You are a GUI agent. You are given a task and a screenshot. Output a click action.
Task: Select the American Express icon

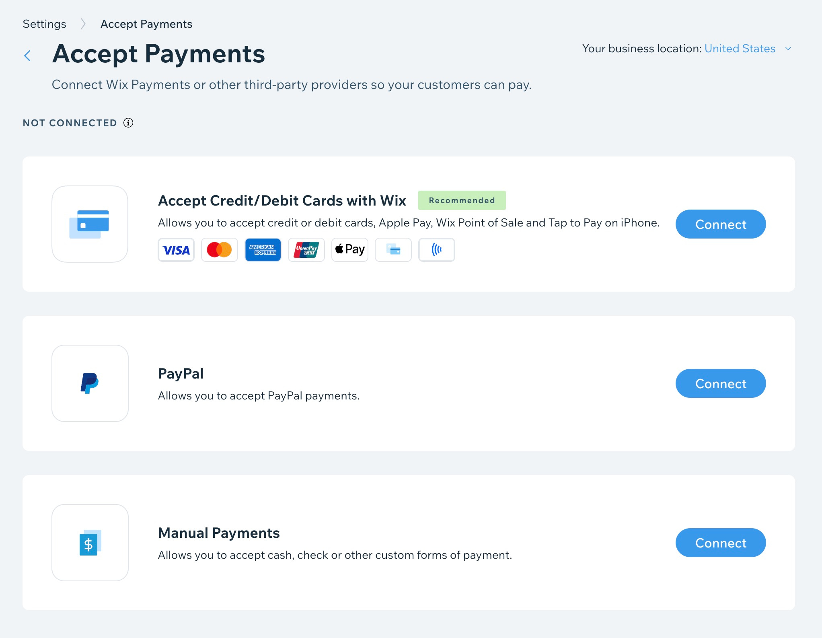(263, 249)
